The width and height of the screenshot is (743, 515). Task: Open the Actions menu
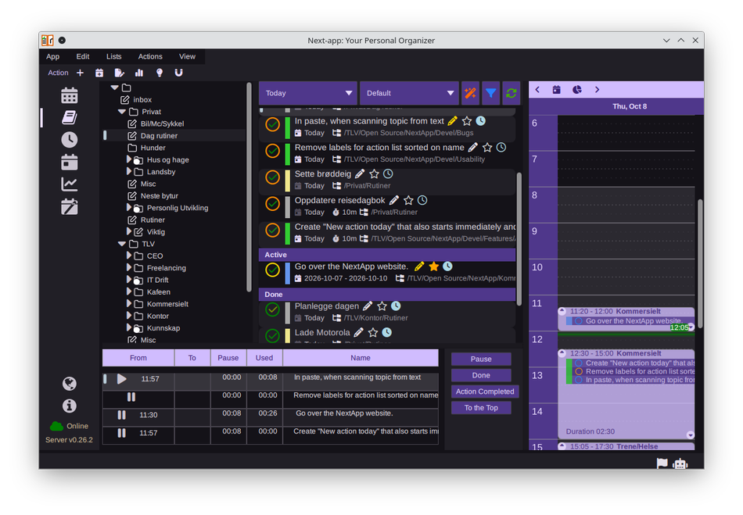coord(150,56)
